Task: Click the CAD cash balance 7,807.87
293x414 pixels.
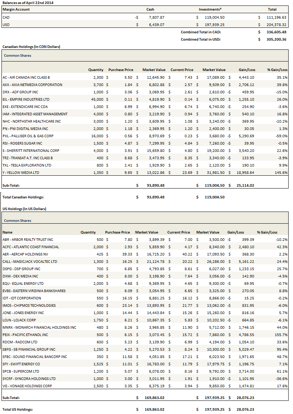Action: (156, 17)
